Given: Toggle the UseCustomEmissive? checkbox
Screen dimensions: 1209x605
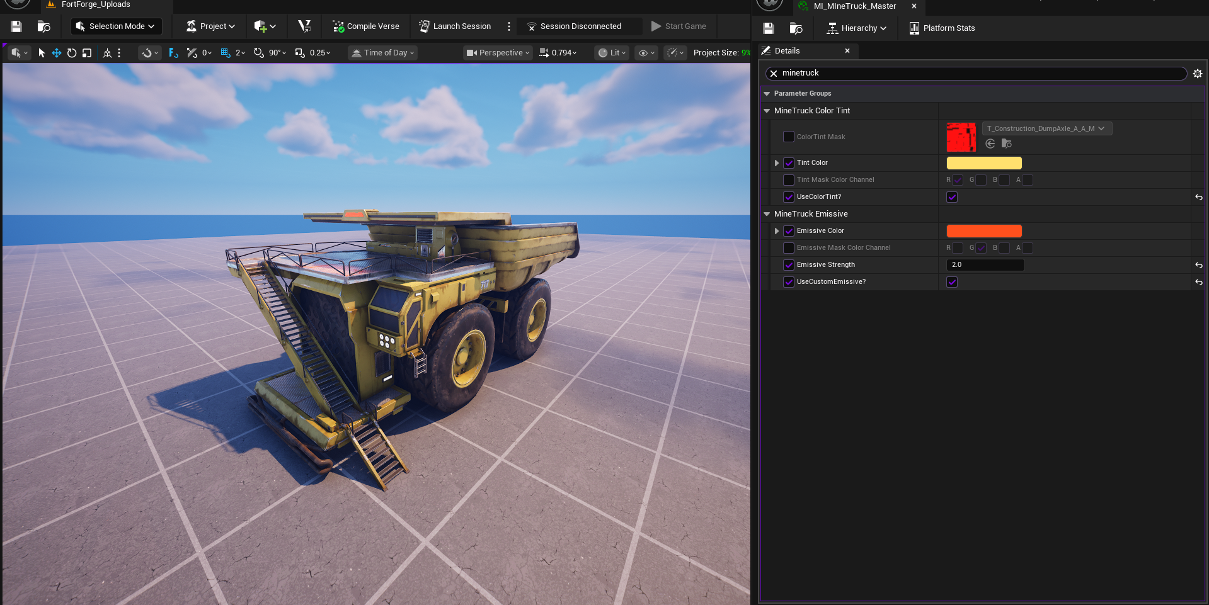Looking at the screenshot, I should point(952,282).
